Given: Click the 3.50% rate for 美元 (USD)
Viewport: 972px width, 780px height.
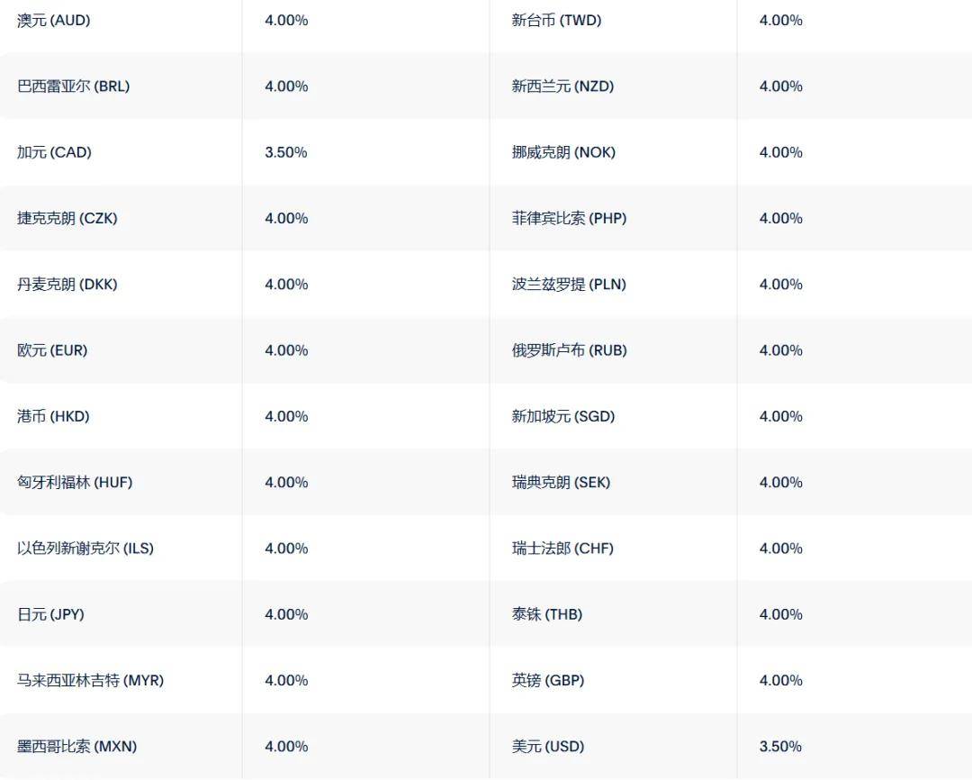Looking at the screenshot, I should (780, 747).
